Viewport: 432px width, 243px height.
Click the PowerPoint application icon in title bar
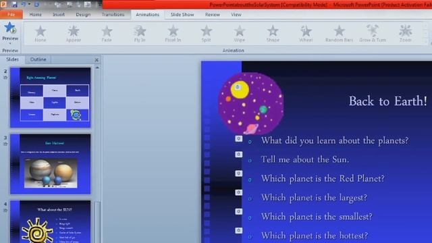tap(3, 4)
